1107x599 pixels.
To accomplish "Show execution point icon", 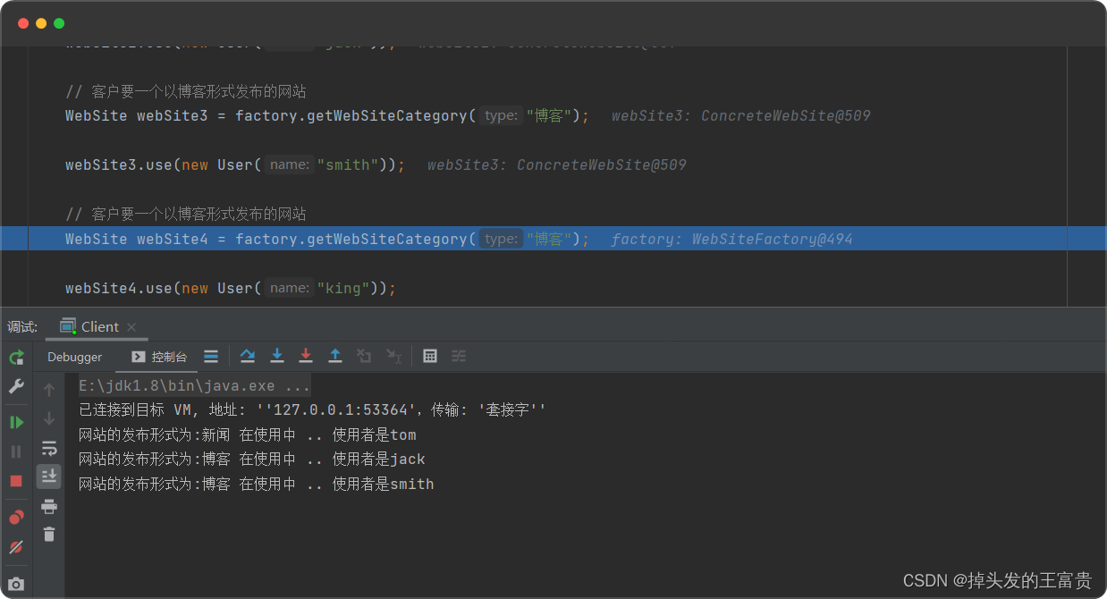I will [x=211, y=356].
